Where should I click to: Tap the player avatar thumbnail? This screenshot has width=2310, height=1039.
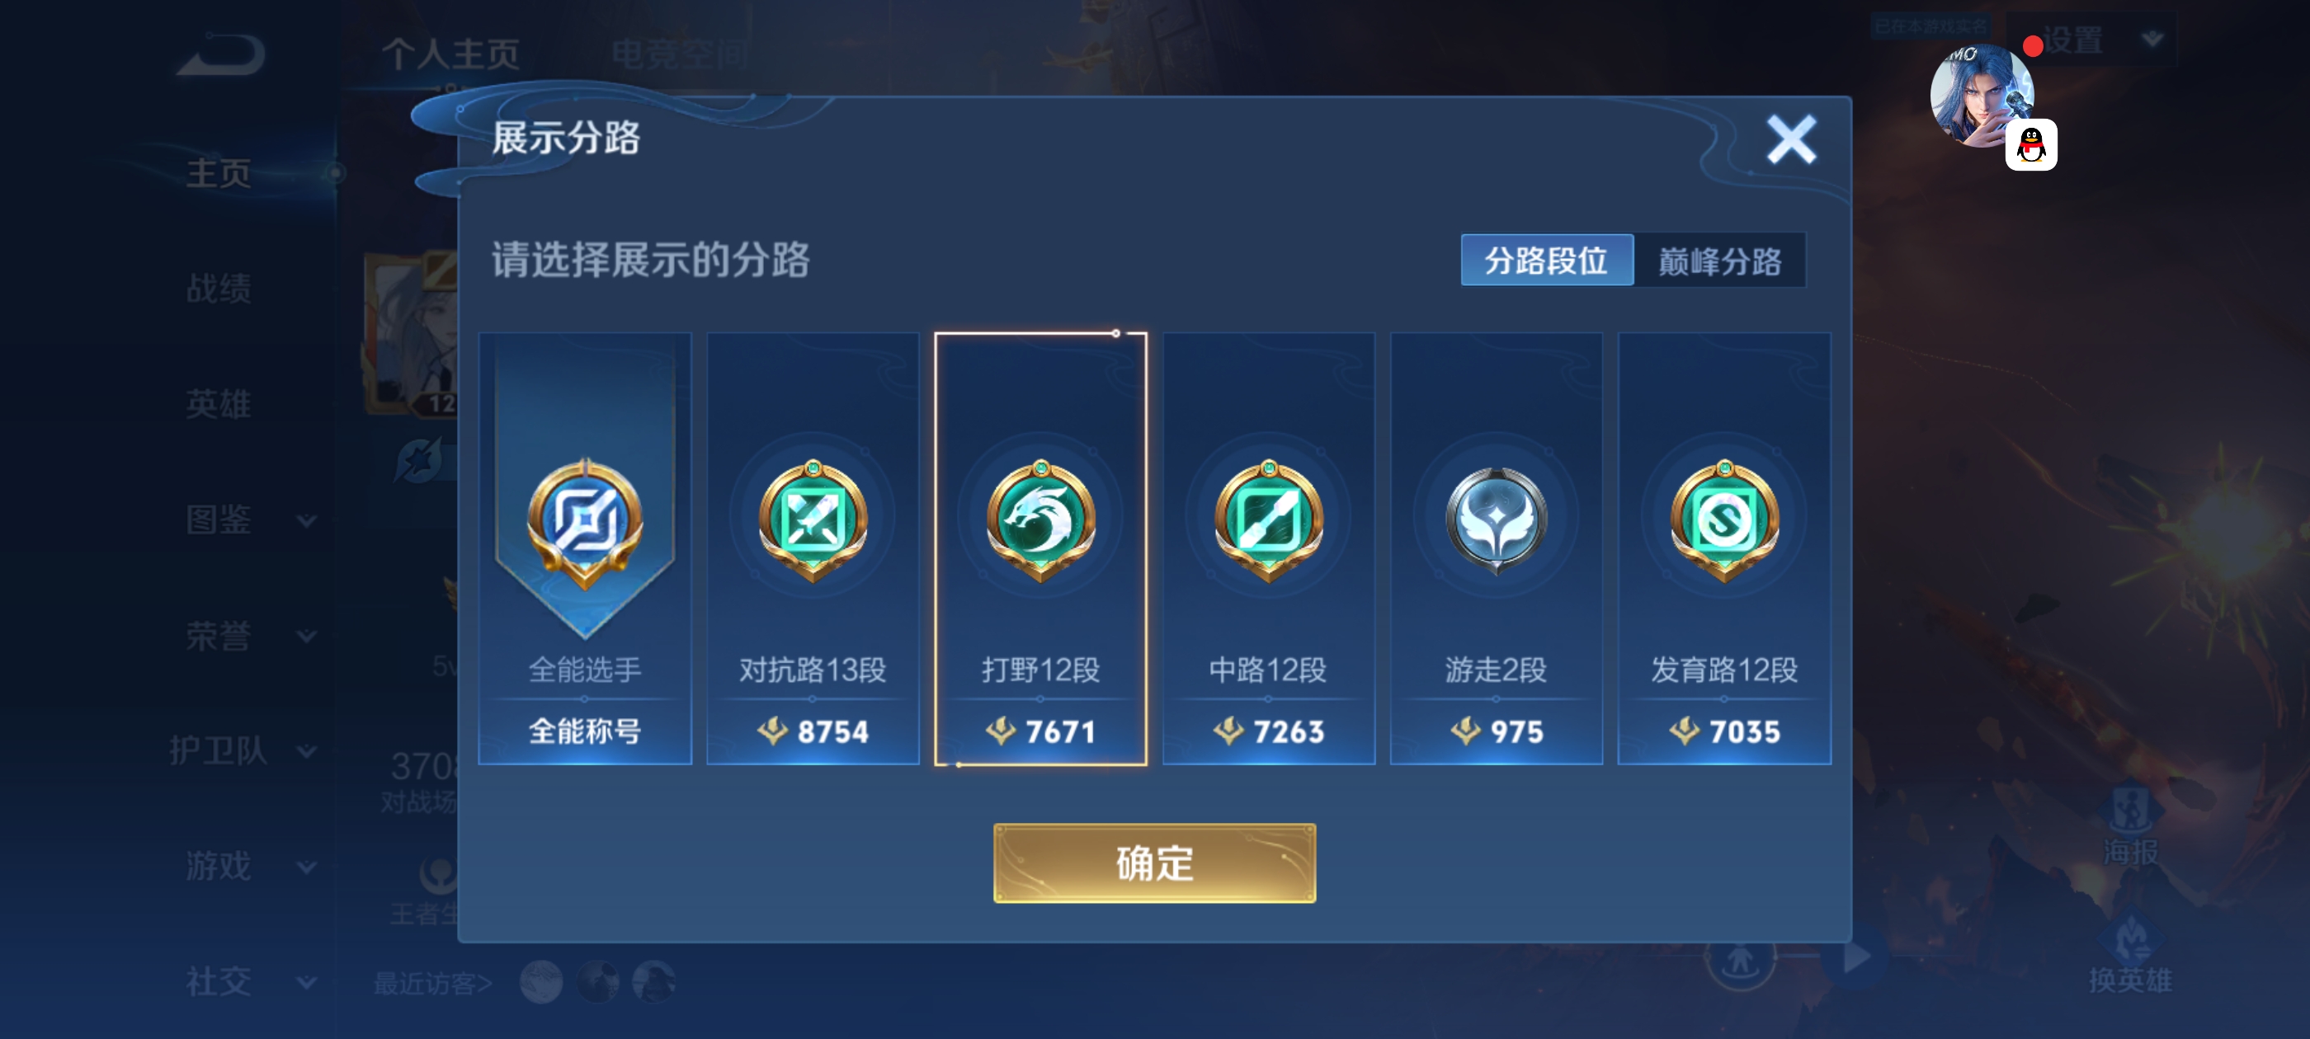tap(1981, 95)
